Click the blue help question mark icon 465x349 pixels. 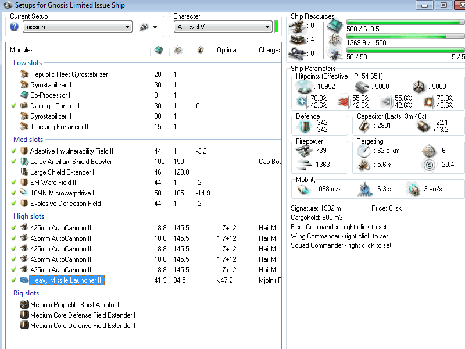pyautogui.click(x=14, y=27)
